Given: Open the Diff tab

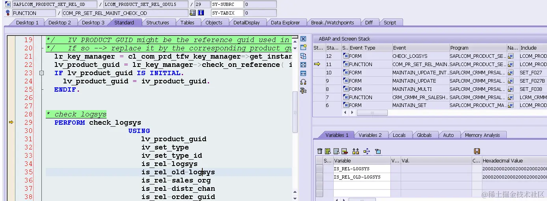Looking at the screenshot, I should 369,23.
